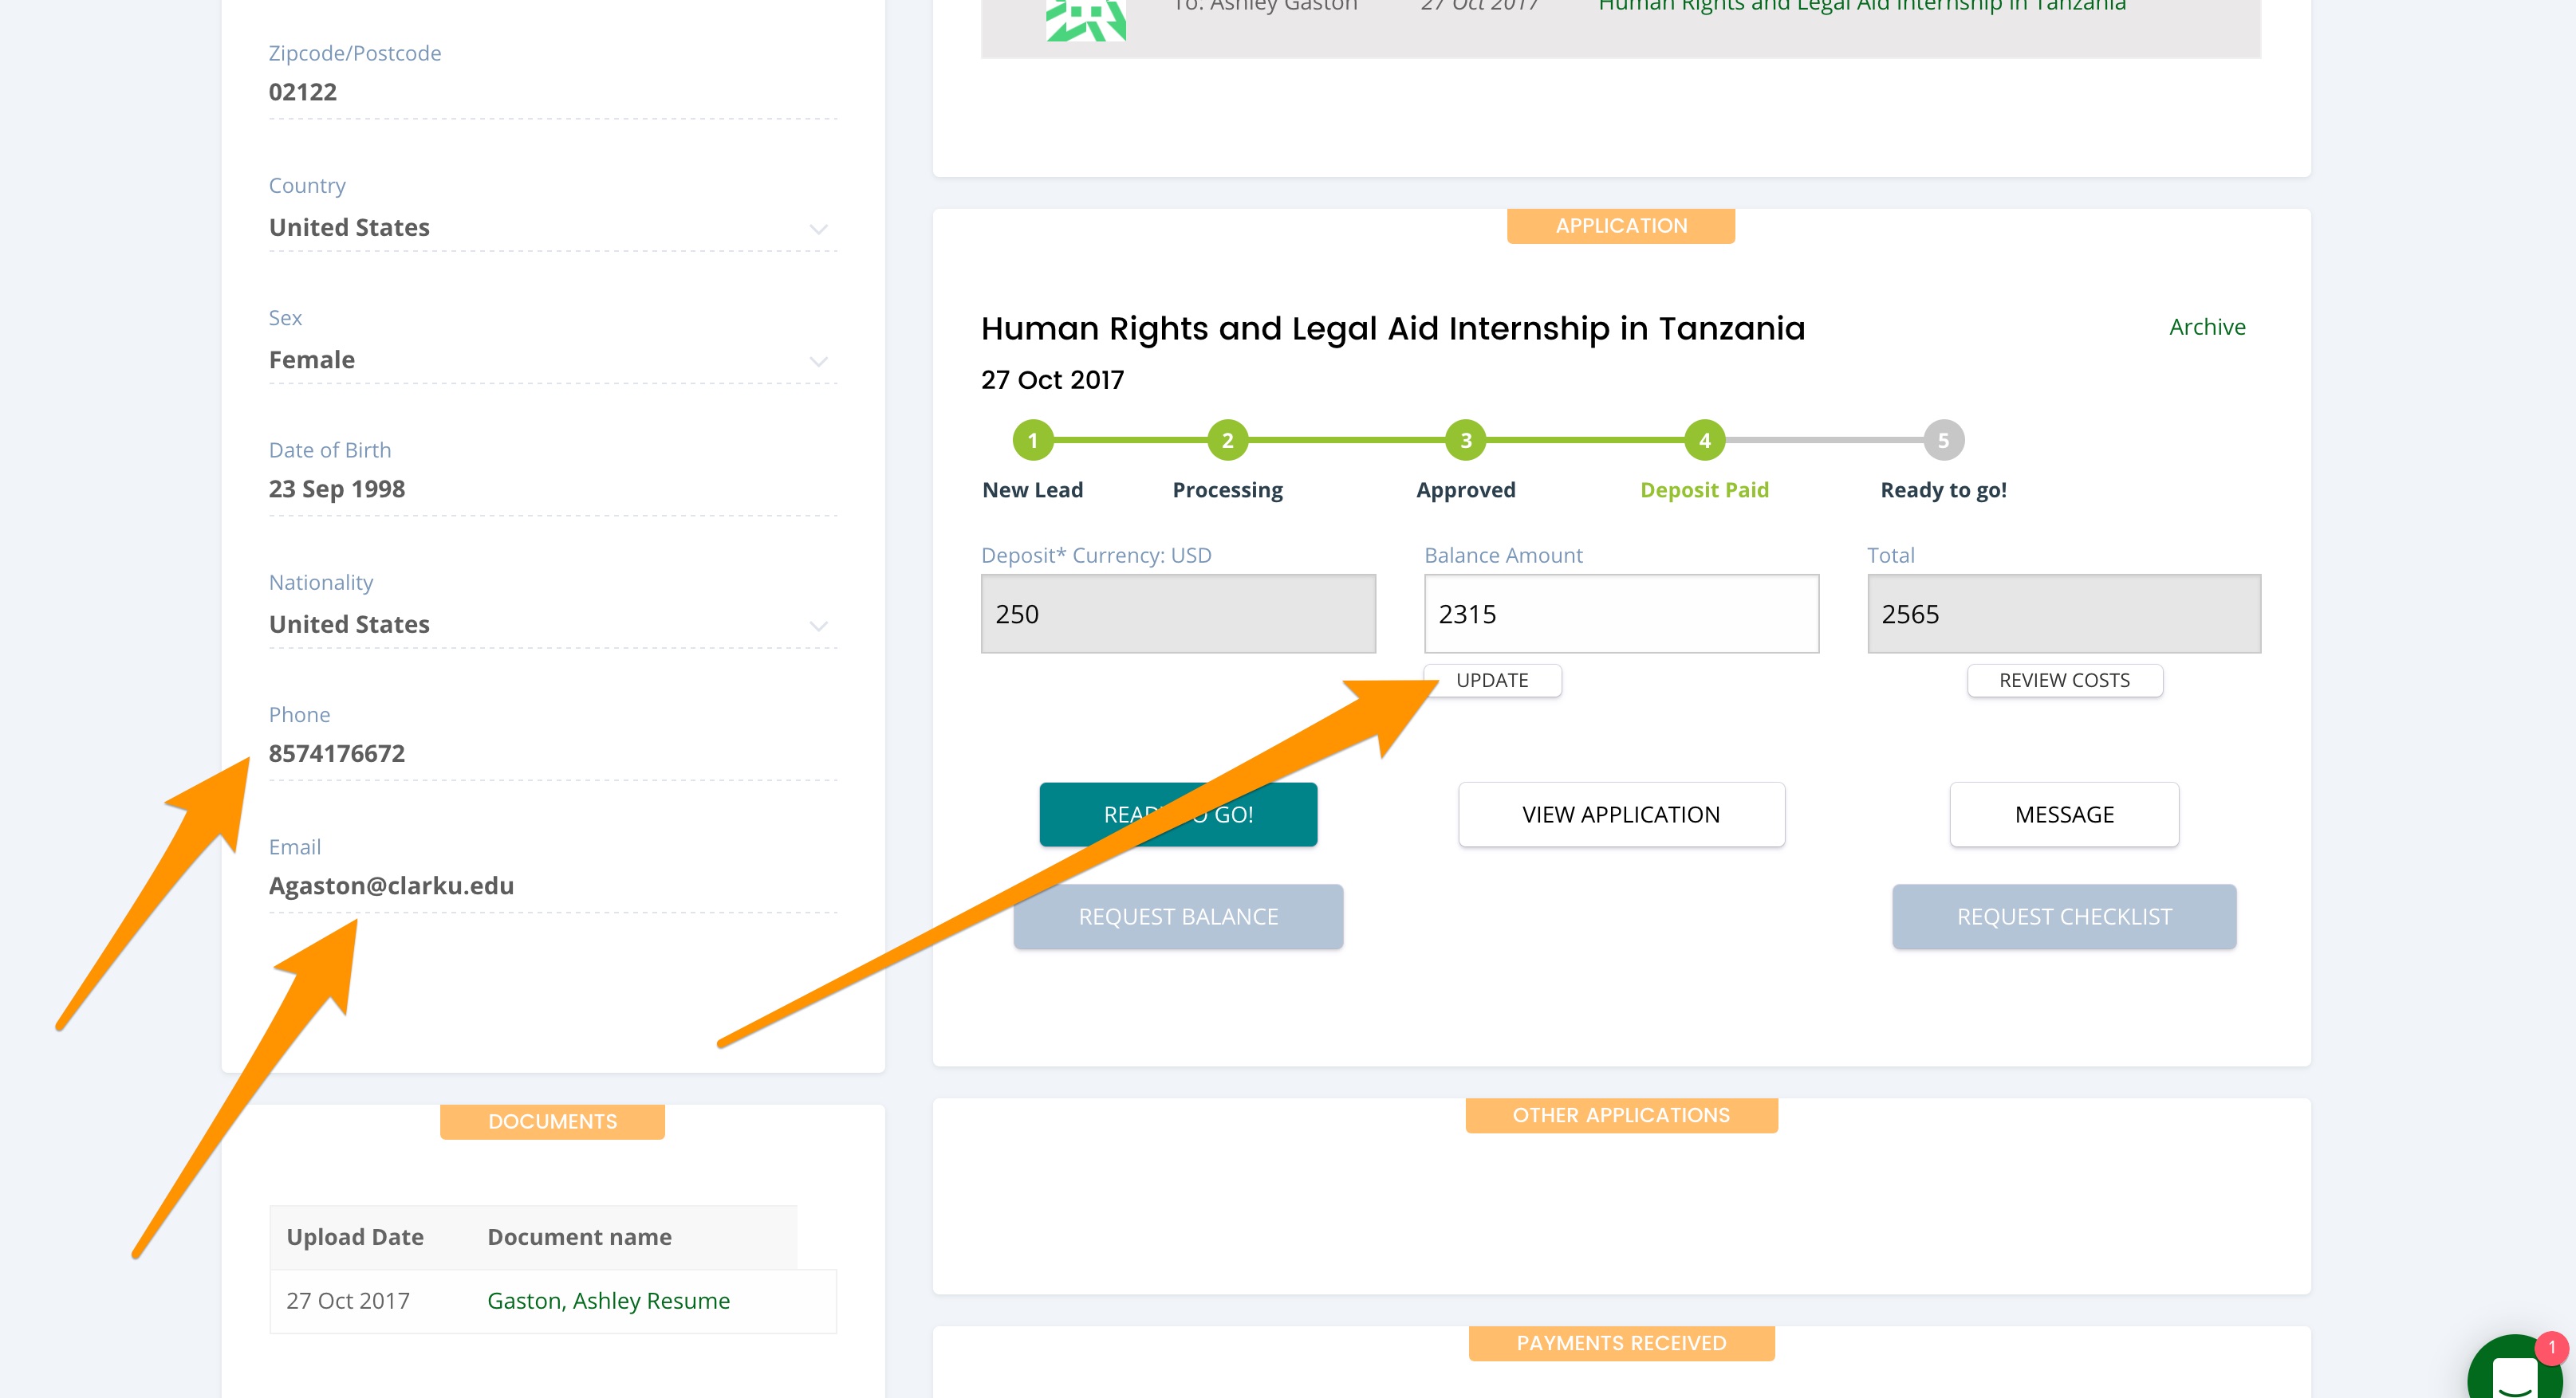Image resolution: width=2576 pixels, height=1398 pixels.
Task: Click REQUEST CHECKLIST button
Action: pyautogui.click(x=2063, y=917)
